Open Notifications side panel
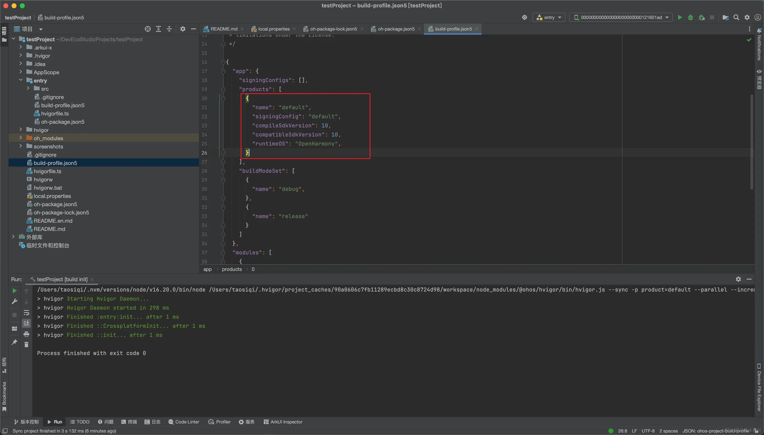The image size is (764, 435). coord(759,44)
